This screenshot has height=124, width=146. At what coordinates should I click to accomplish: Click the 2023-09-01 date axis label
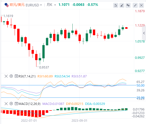pyautogui.click(x=80, y=121)
